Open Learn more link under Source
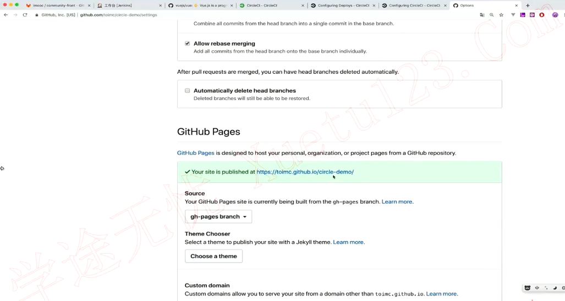The height and width of the screenshot is (301, 565). tap(397, 202)
